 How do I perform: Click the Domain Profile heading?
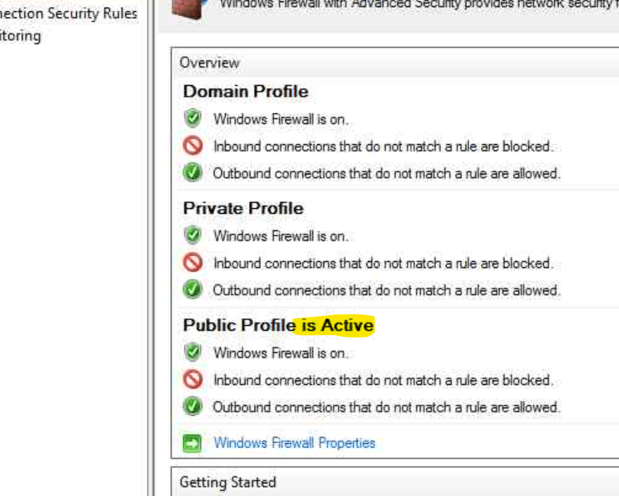[245, 91]
